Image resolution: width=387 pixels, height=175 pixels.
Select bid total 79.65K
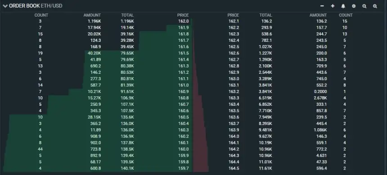[x=127, y=53]
